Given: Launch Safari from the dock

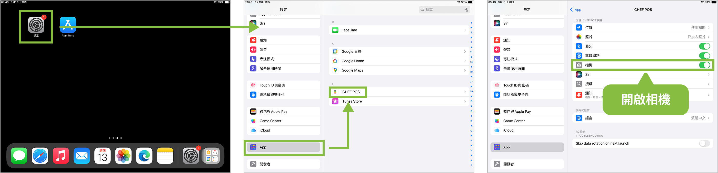Looking at the screenshot, I should coord(40,156).
